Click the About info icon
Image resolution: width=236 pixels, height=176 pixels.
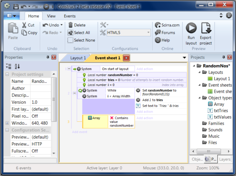[229, 15]
